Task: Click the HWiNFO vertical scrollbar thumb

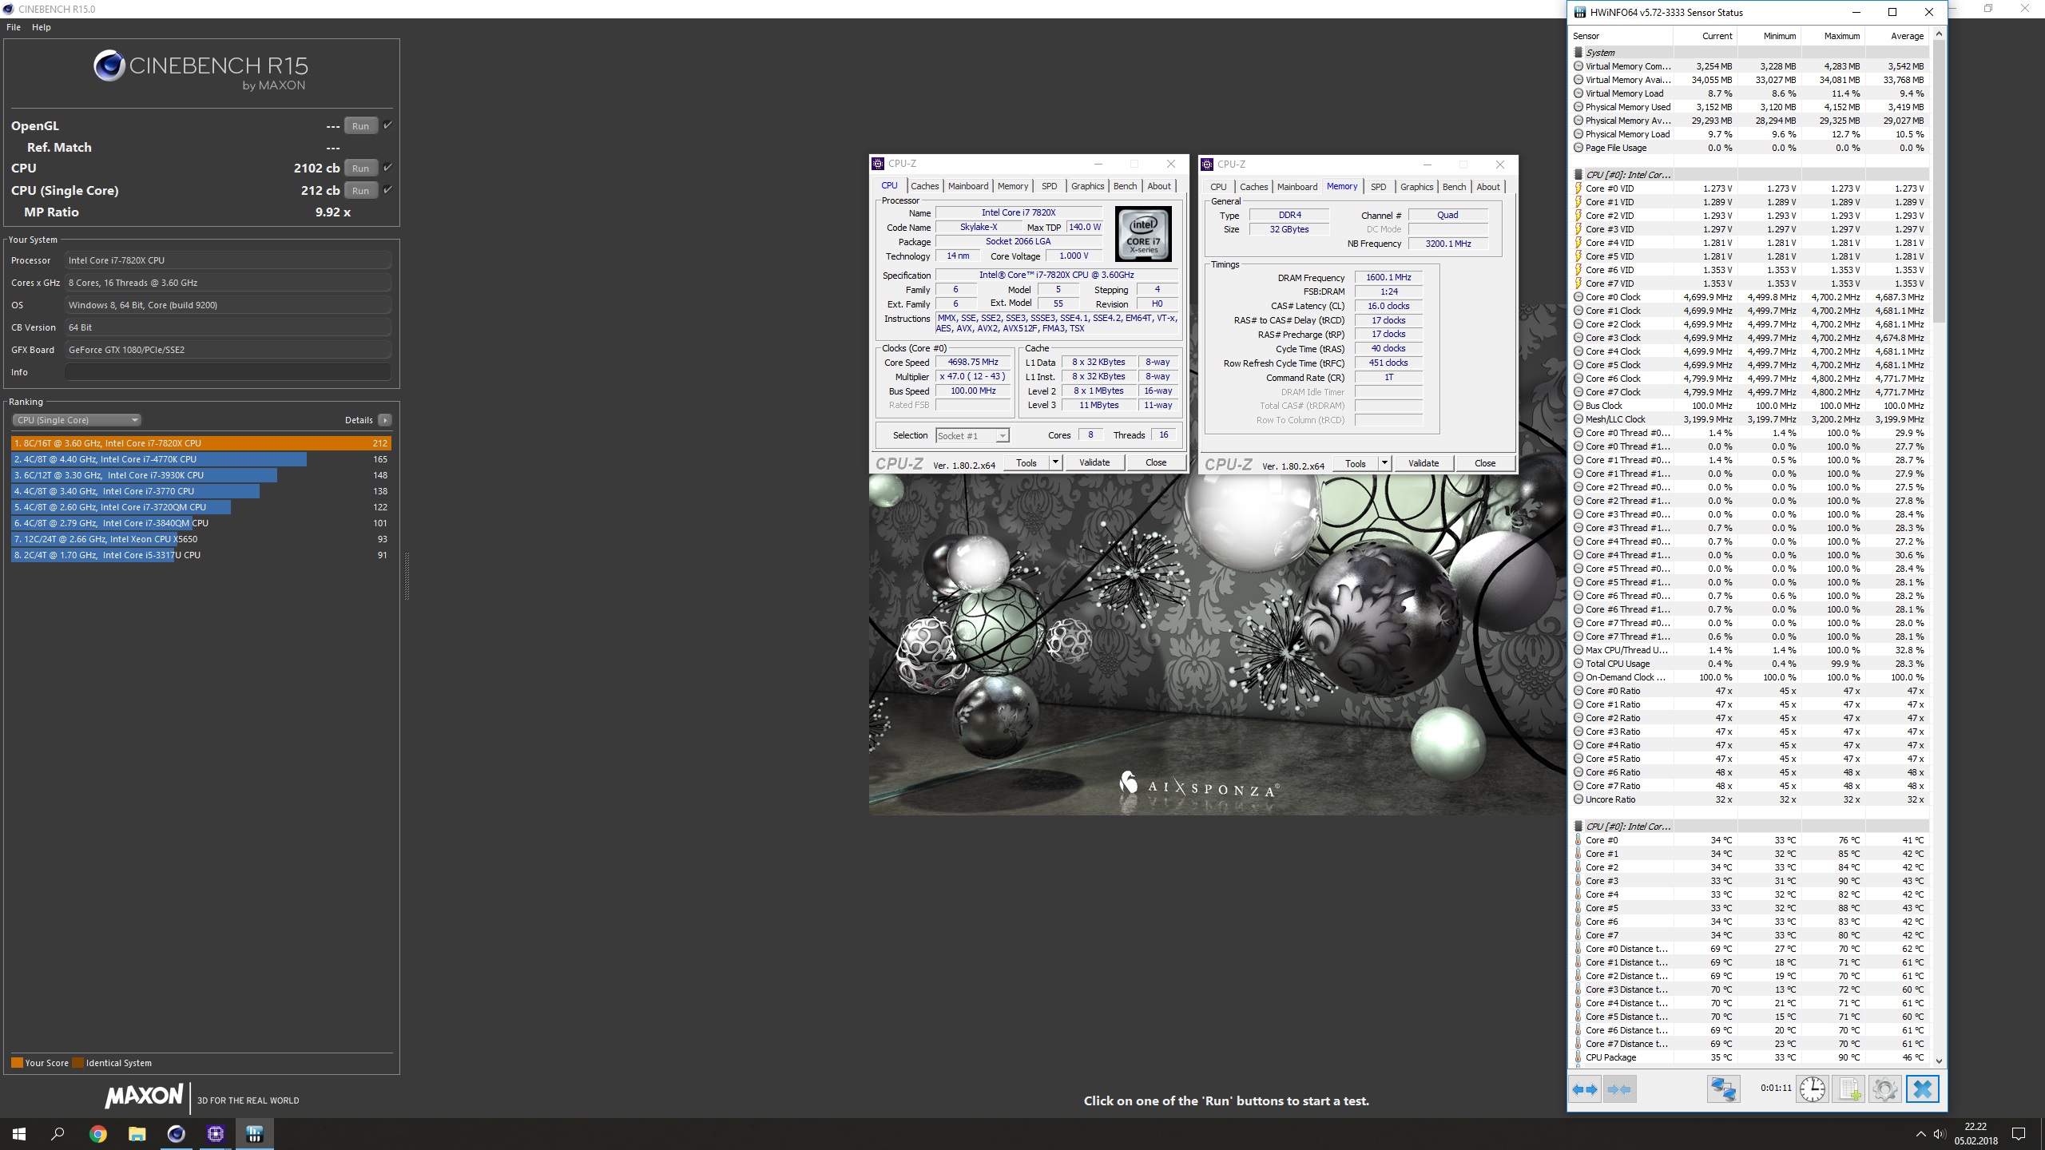Action: click(1939, 182)
